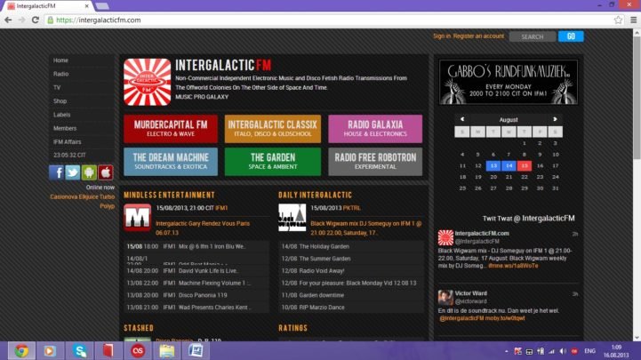Reload the page with refresh icon
Image resolution: width=641 pixels, height=360 pixels.
(x=36, y=20)
